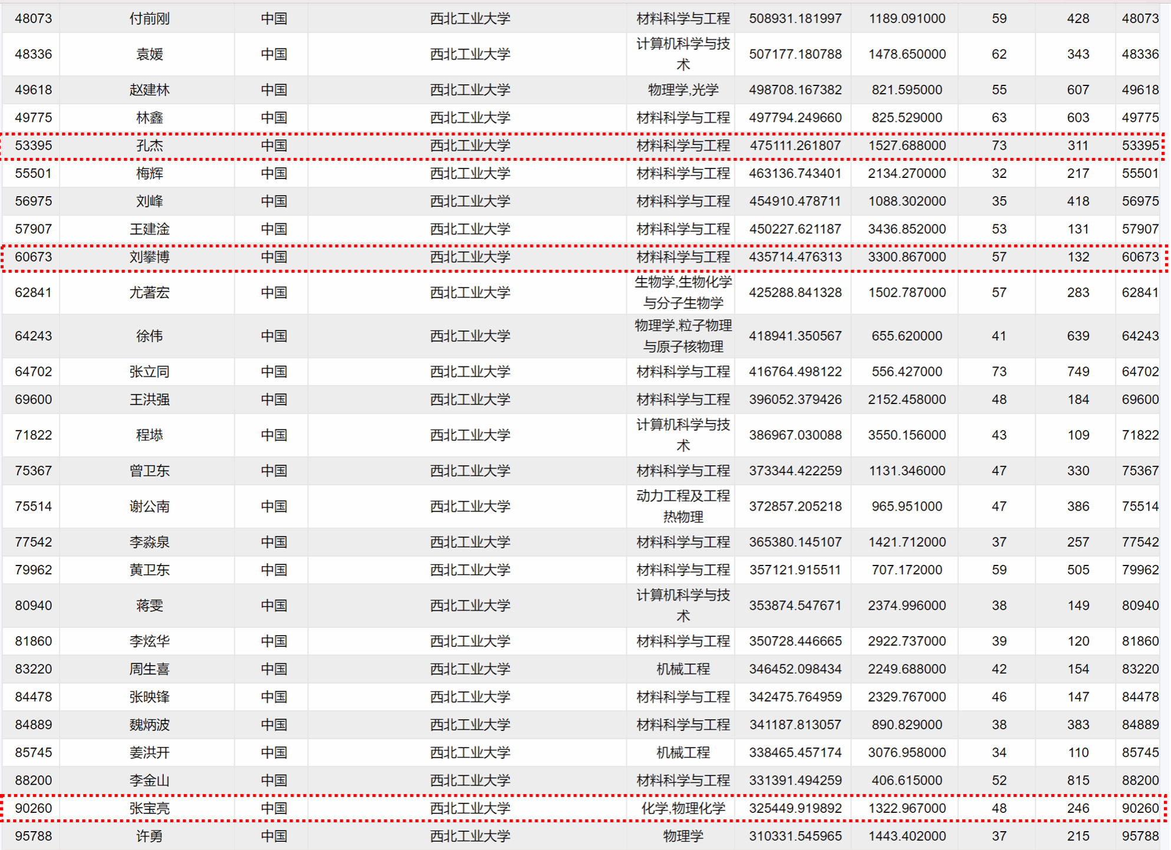Select the subject 生物学,生物化学与分子生物学
The image size is (1171, 850).
[683, 293]
